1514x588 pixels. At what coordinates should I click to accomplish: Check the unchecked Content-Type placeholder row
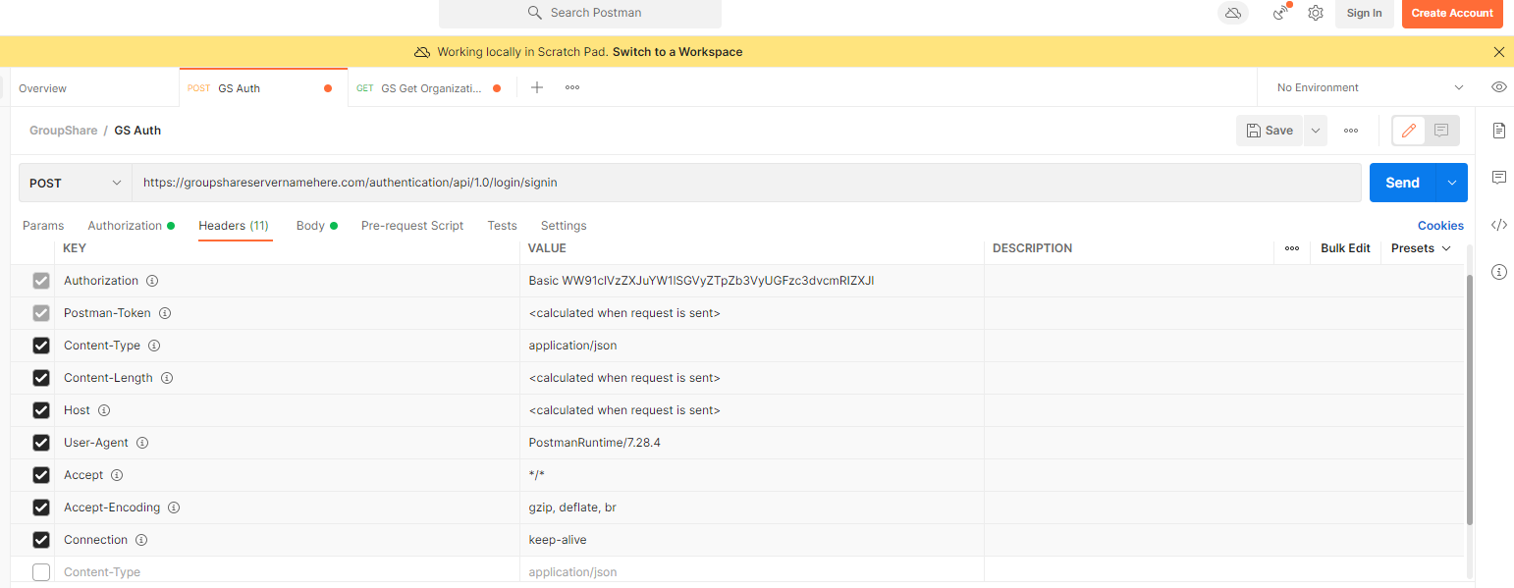click(41, 572)
